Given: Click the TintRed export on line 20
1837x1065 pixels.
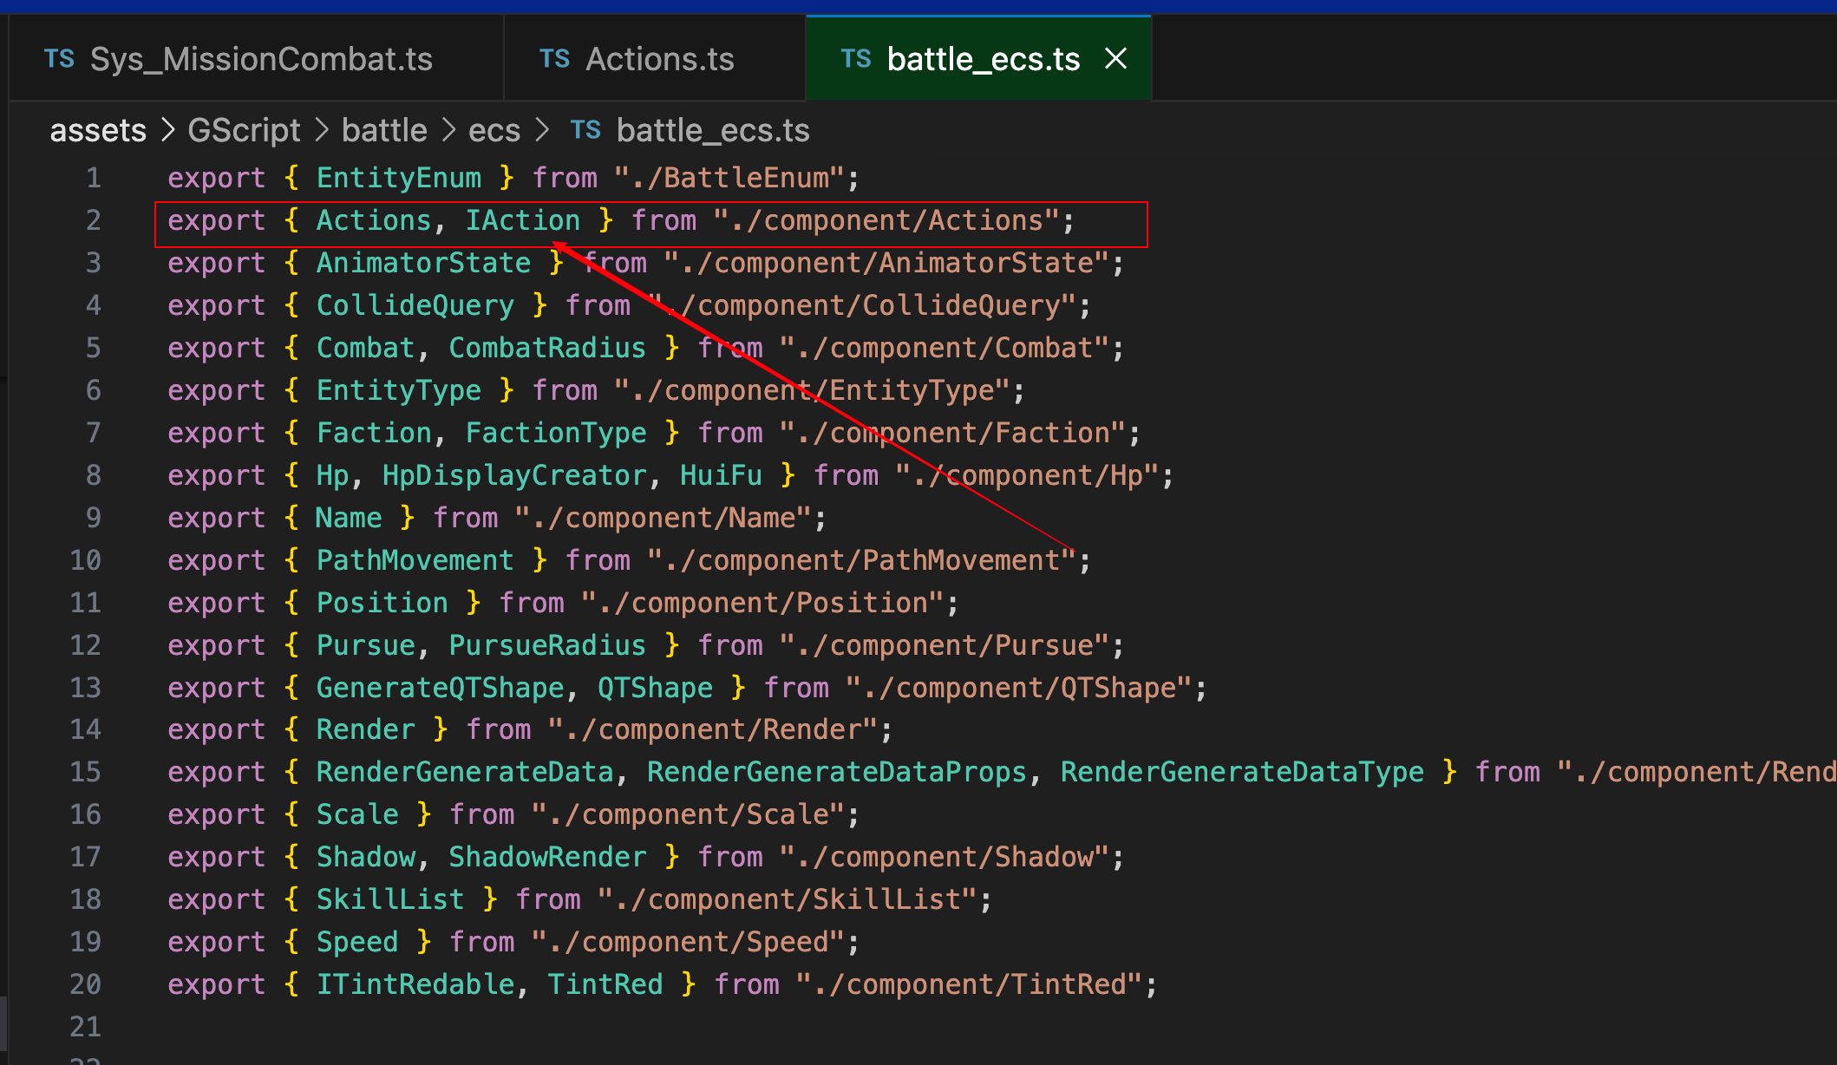Looking at the screenshot, I should point(605,984).
